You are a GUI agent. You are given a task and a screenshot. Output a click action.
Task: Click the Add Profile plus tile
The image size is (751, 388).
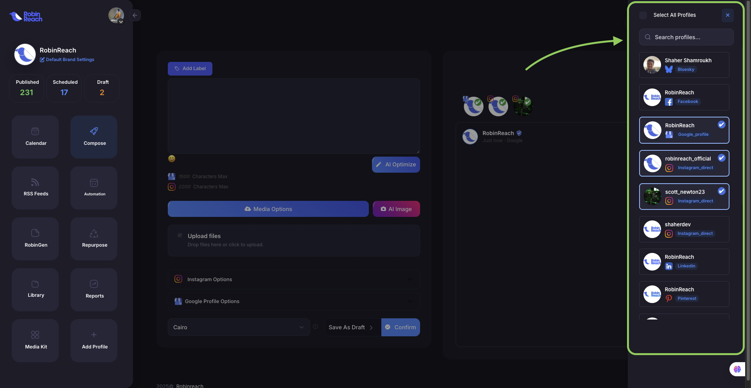94,340
